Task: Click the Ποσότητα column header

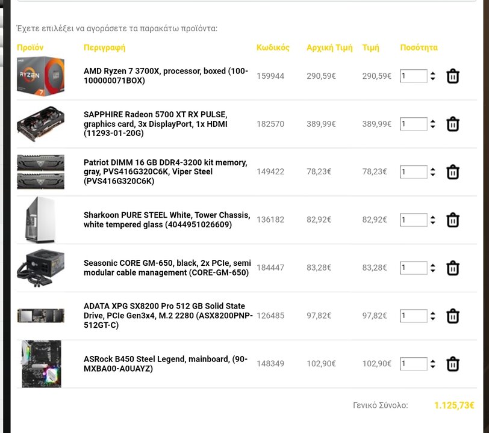Action: (419, 48)
